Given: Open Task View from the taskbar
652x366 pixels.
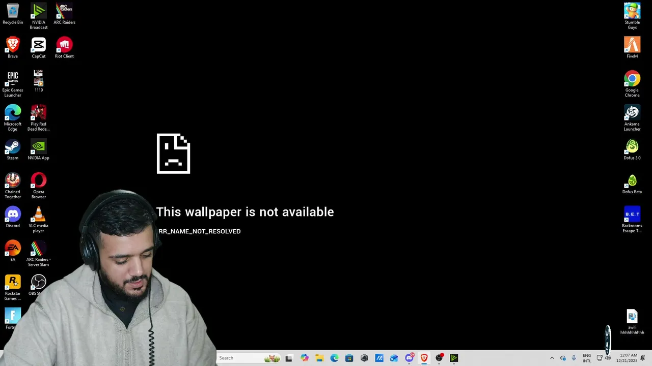Looking at the screenshot, I should point(289,358).
